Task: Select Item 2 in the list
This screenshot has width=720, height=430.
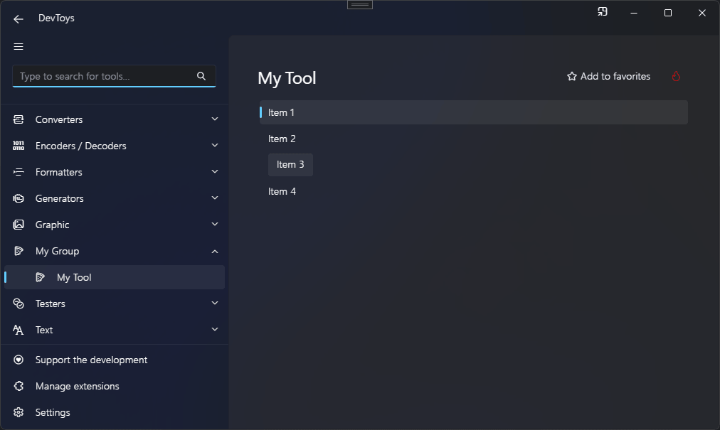Action: [282, 139]
